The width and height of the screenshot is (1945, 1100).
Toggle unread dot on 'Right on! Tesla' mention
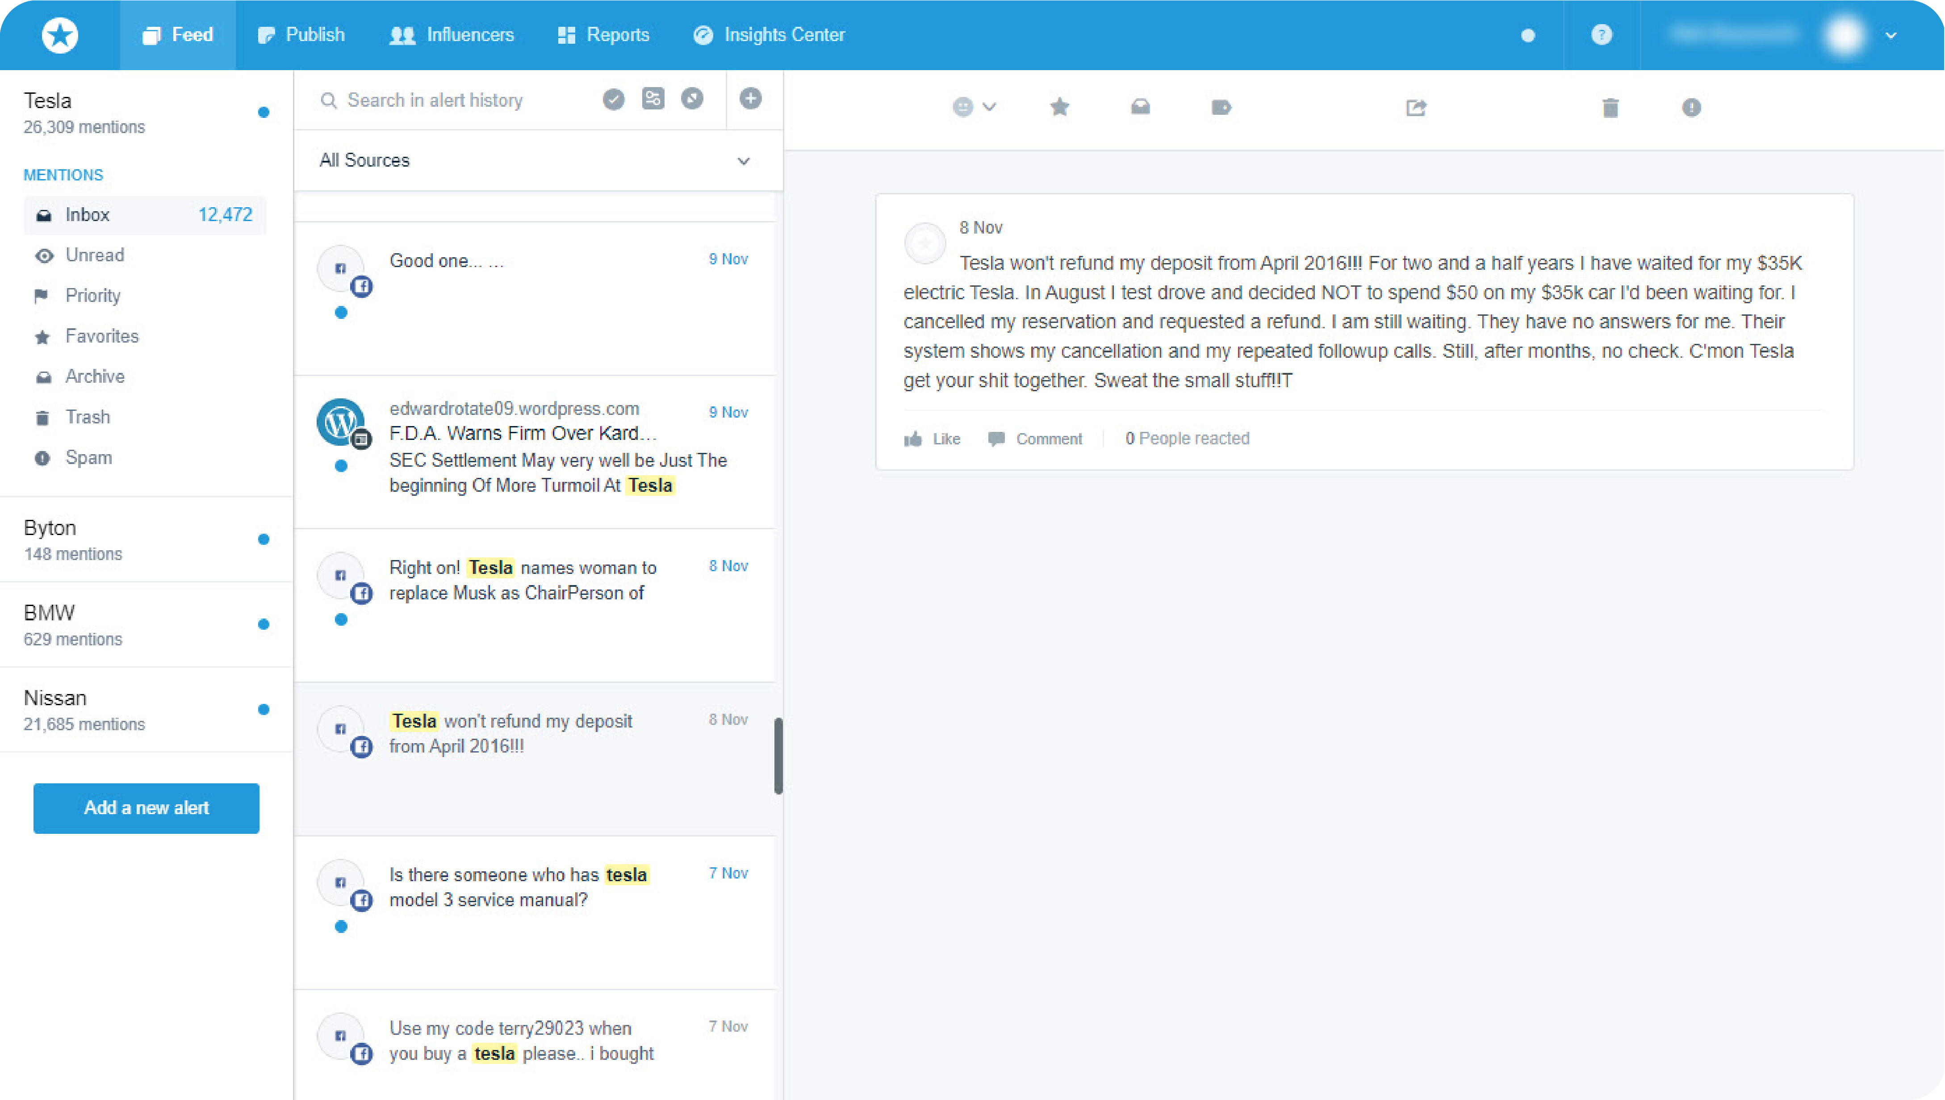341,619
